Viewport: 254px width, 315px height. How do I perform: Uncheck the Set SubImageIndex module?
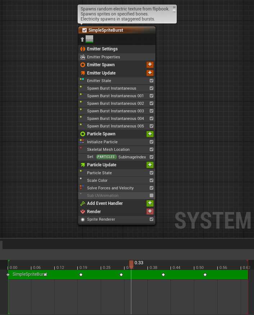151,157
